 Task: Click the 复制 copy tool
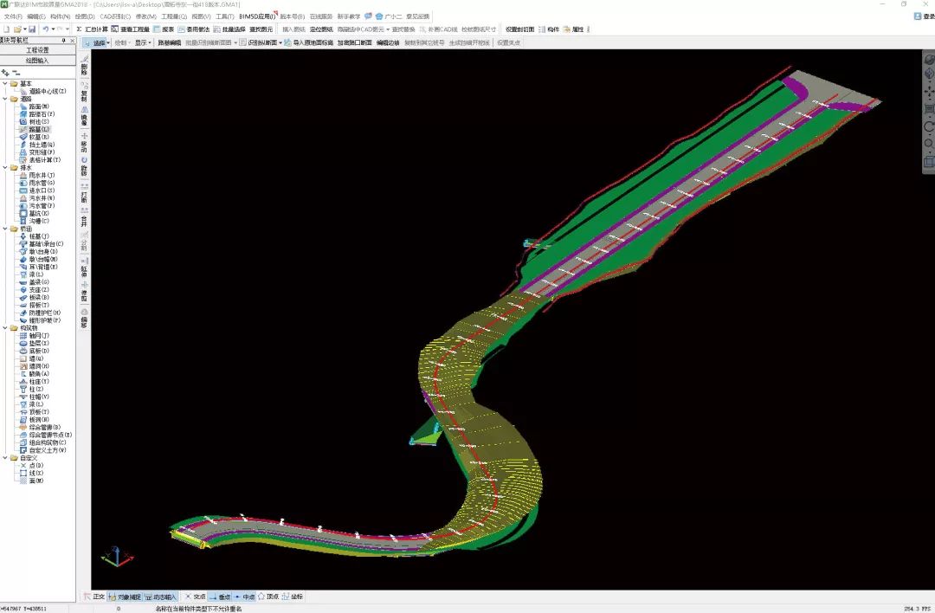tap(84, 94)
